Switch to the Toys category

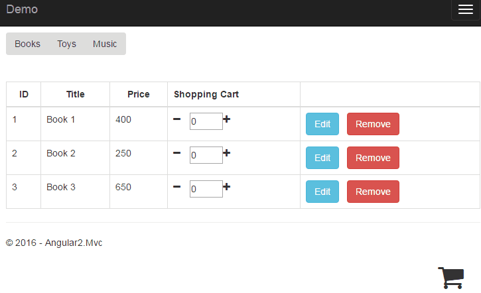pos(66,44)
